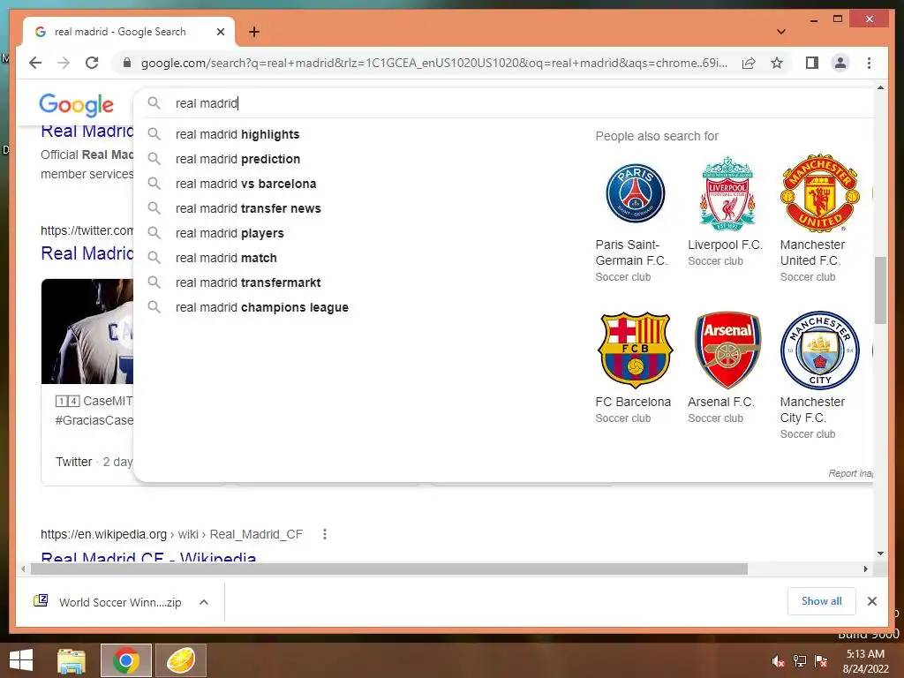
Task: Click the Chrome taskbar icon
Action: (x=126, y=660)
